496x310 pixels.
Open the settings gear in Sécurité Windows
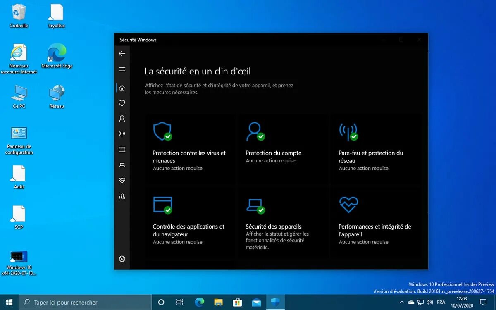[122, 259]
